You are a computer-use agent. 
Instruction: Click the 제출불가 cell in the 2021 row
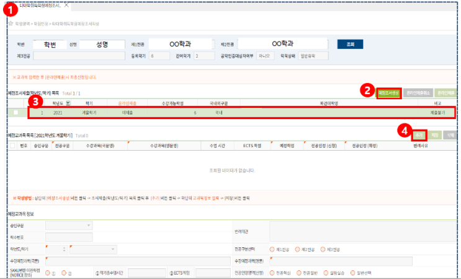coord(437,112)
